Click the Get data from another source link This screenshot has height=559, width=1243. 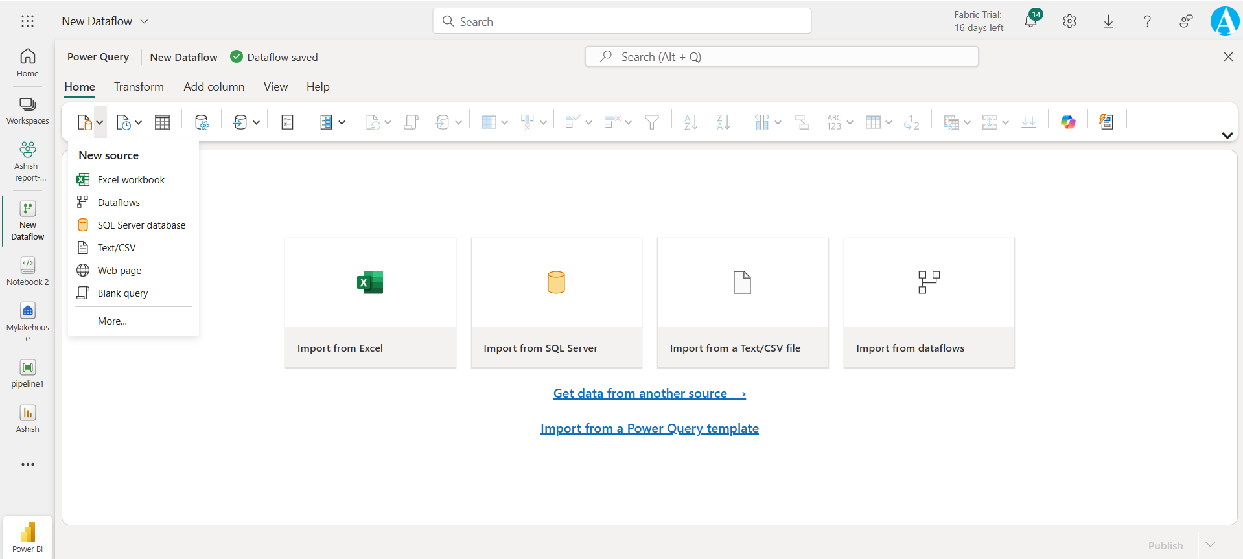point(649,394)
